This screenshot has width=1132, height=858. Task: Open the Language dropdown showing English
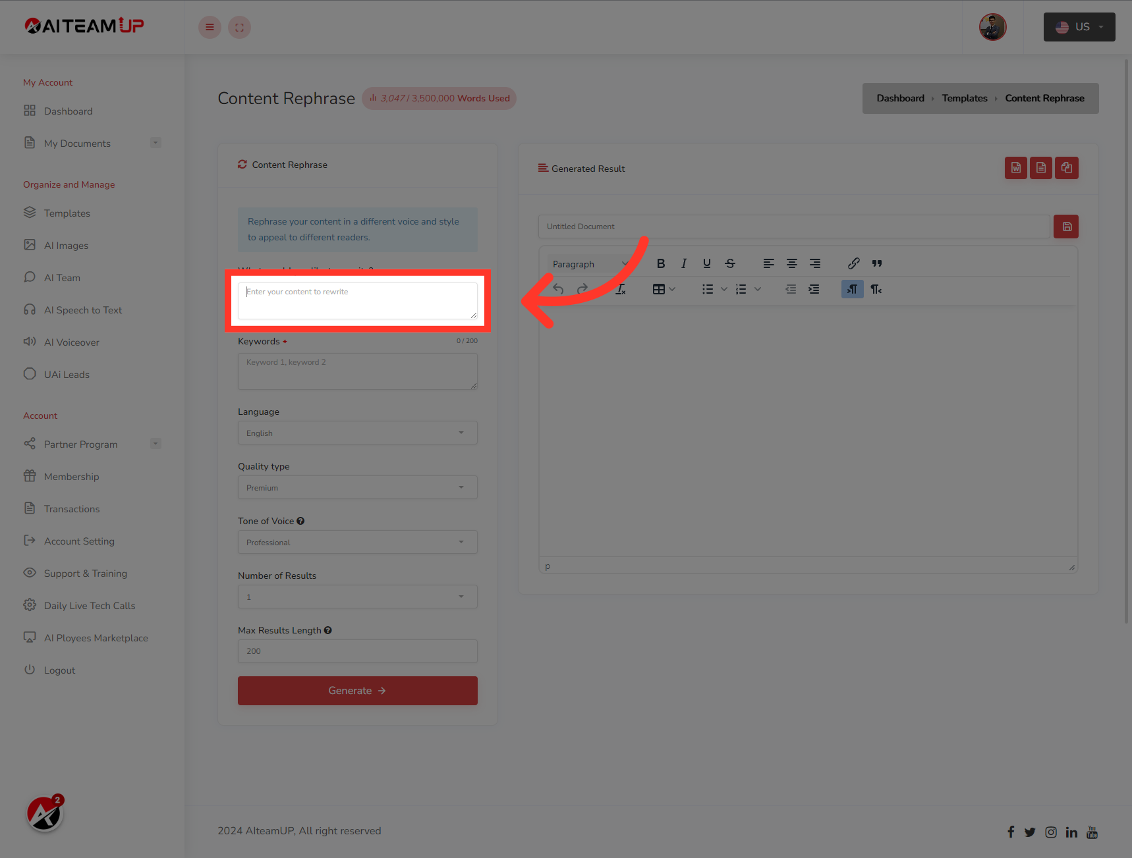point(357,433)
